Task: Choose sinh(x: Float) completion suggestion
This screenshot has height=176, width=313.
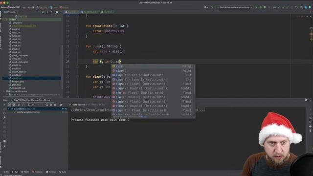Action: [x=153, y=102]
